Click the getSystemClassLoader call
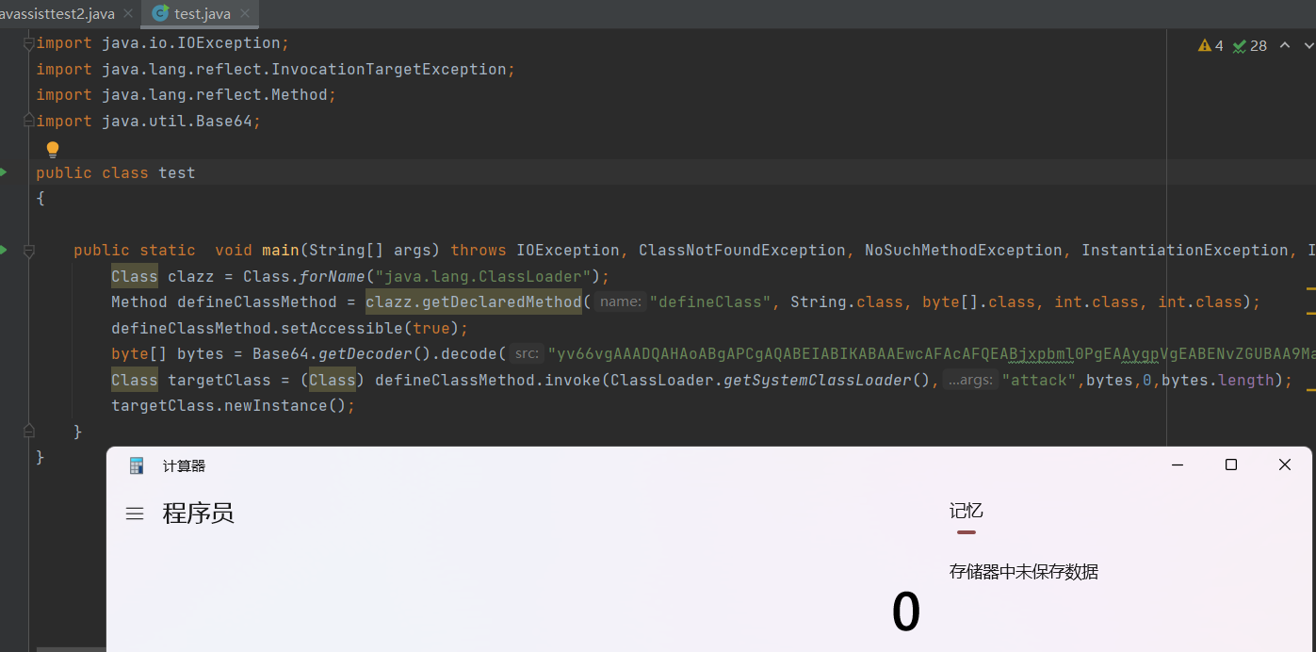Image resolution: width=1316 pixels, height=652 pixels. point(818,381)
